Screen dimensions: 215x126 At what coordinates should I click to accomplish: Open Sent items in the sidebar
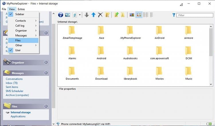click(x=12, y=87)
